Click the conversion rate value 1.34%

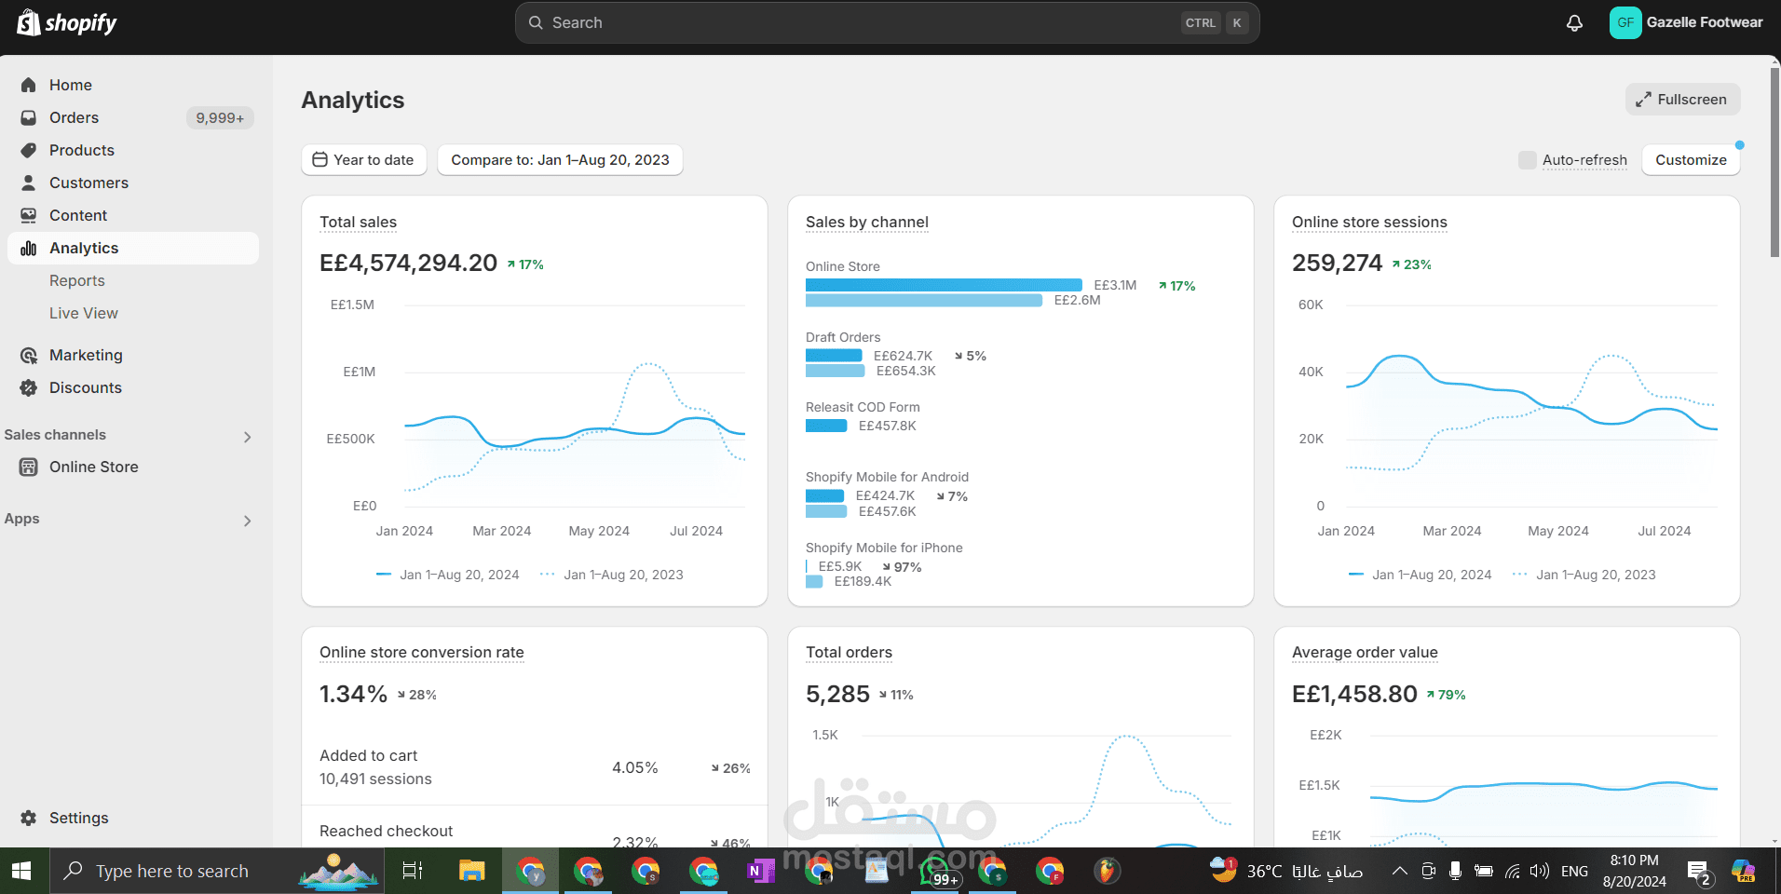coord(353,694)
